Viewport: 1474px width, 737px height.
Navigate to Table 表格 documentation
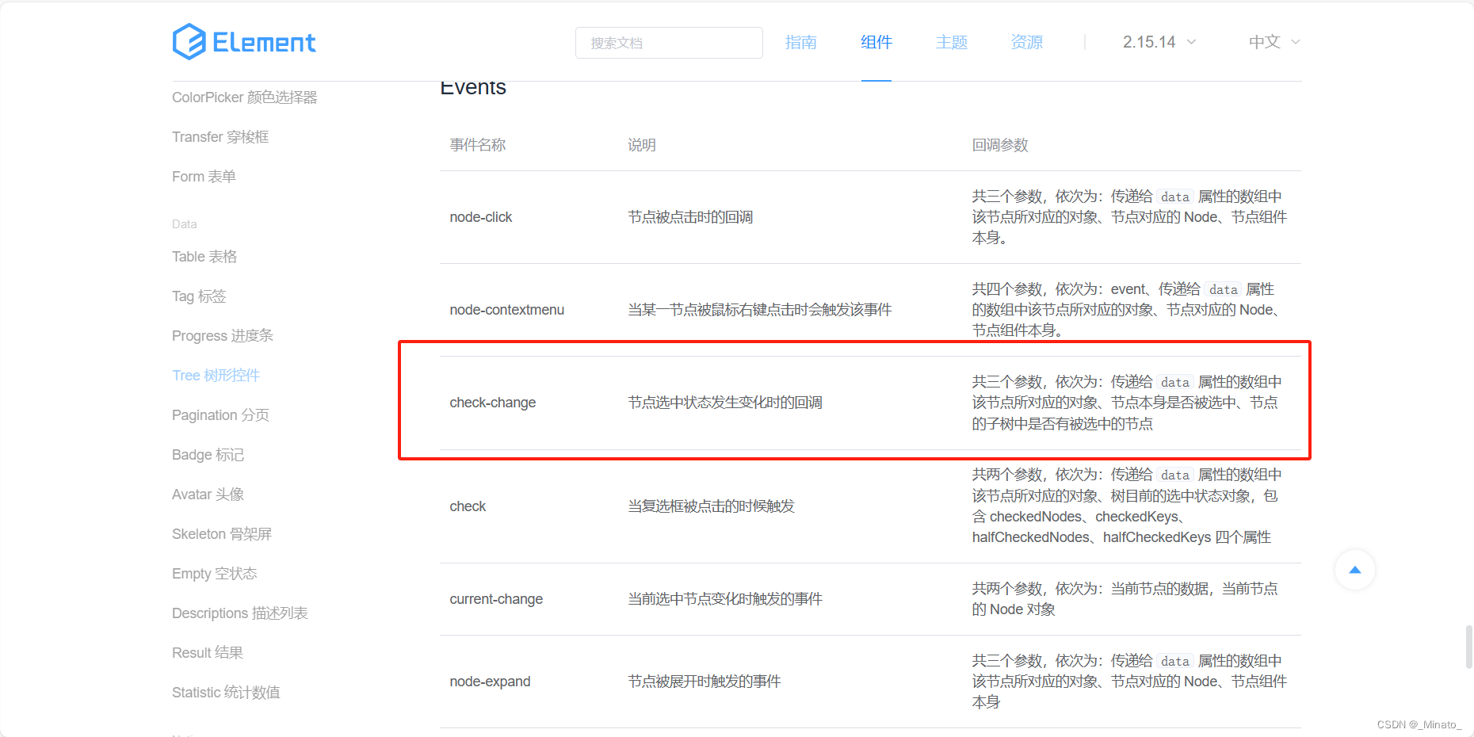[x=204, y=256]
